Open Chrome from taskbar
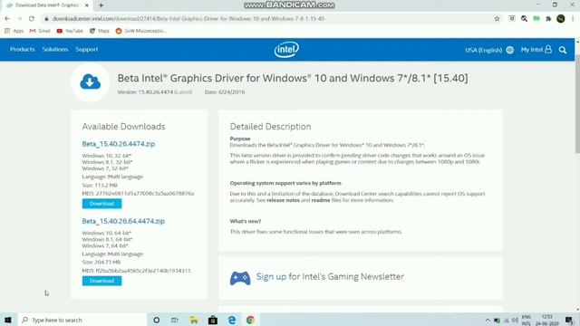This screenshot has width=580, height=326. pos(250,320)
